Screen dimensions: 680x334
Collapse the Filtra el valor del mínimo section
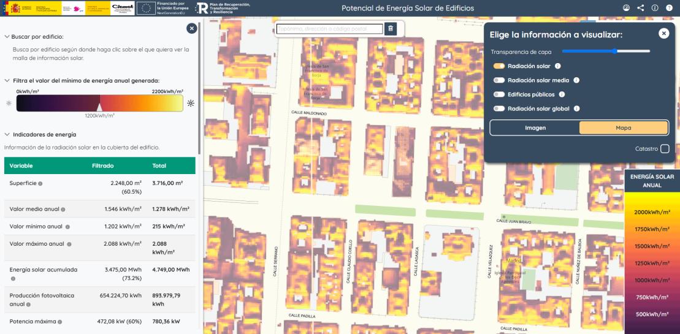coord(7,80)
